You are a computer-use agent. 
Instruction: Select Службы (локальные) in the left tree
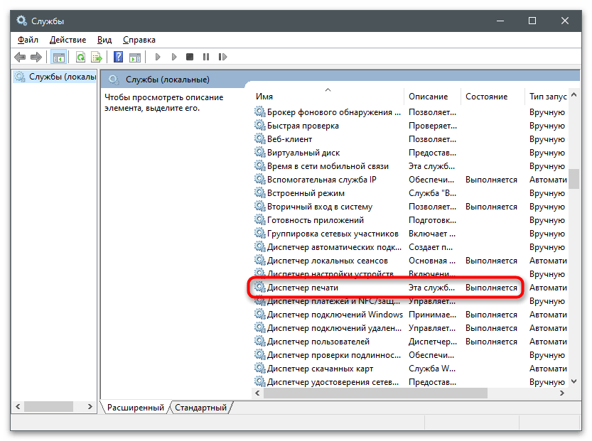55,77
